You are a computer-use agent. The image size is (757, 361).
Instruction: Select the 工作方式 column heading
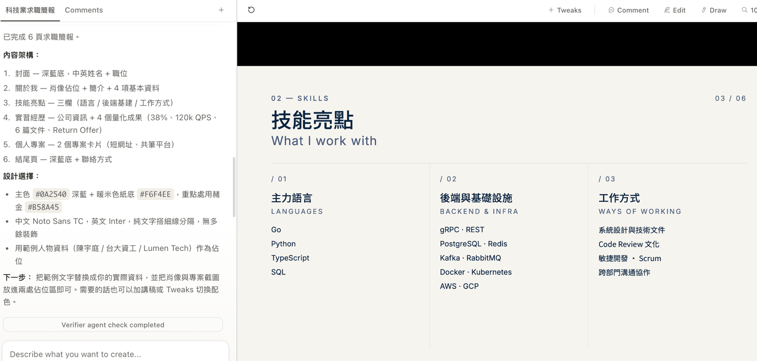tap(619, 198)
